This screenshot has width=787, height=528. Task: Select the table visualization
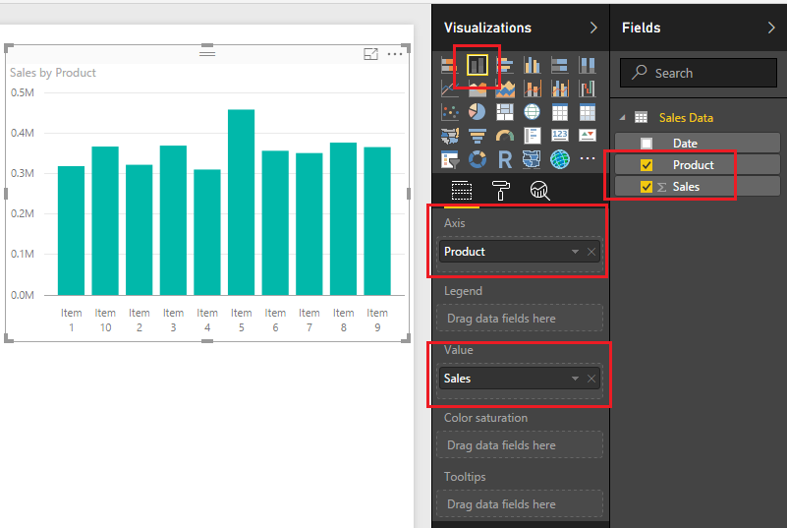560,112
